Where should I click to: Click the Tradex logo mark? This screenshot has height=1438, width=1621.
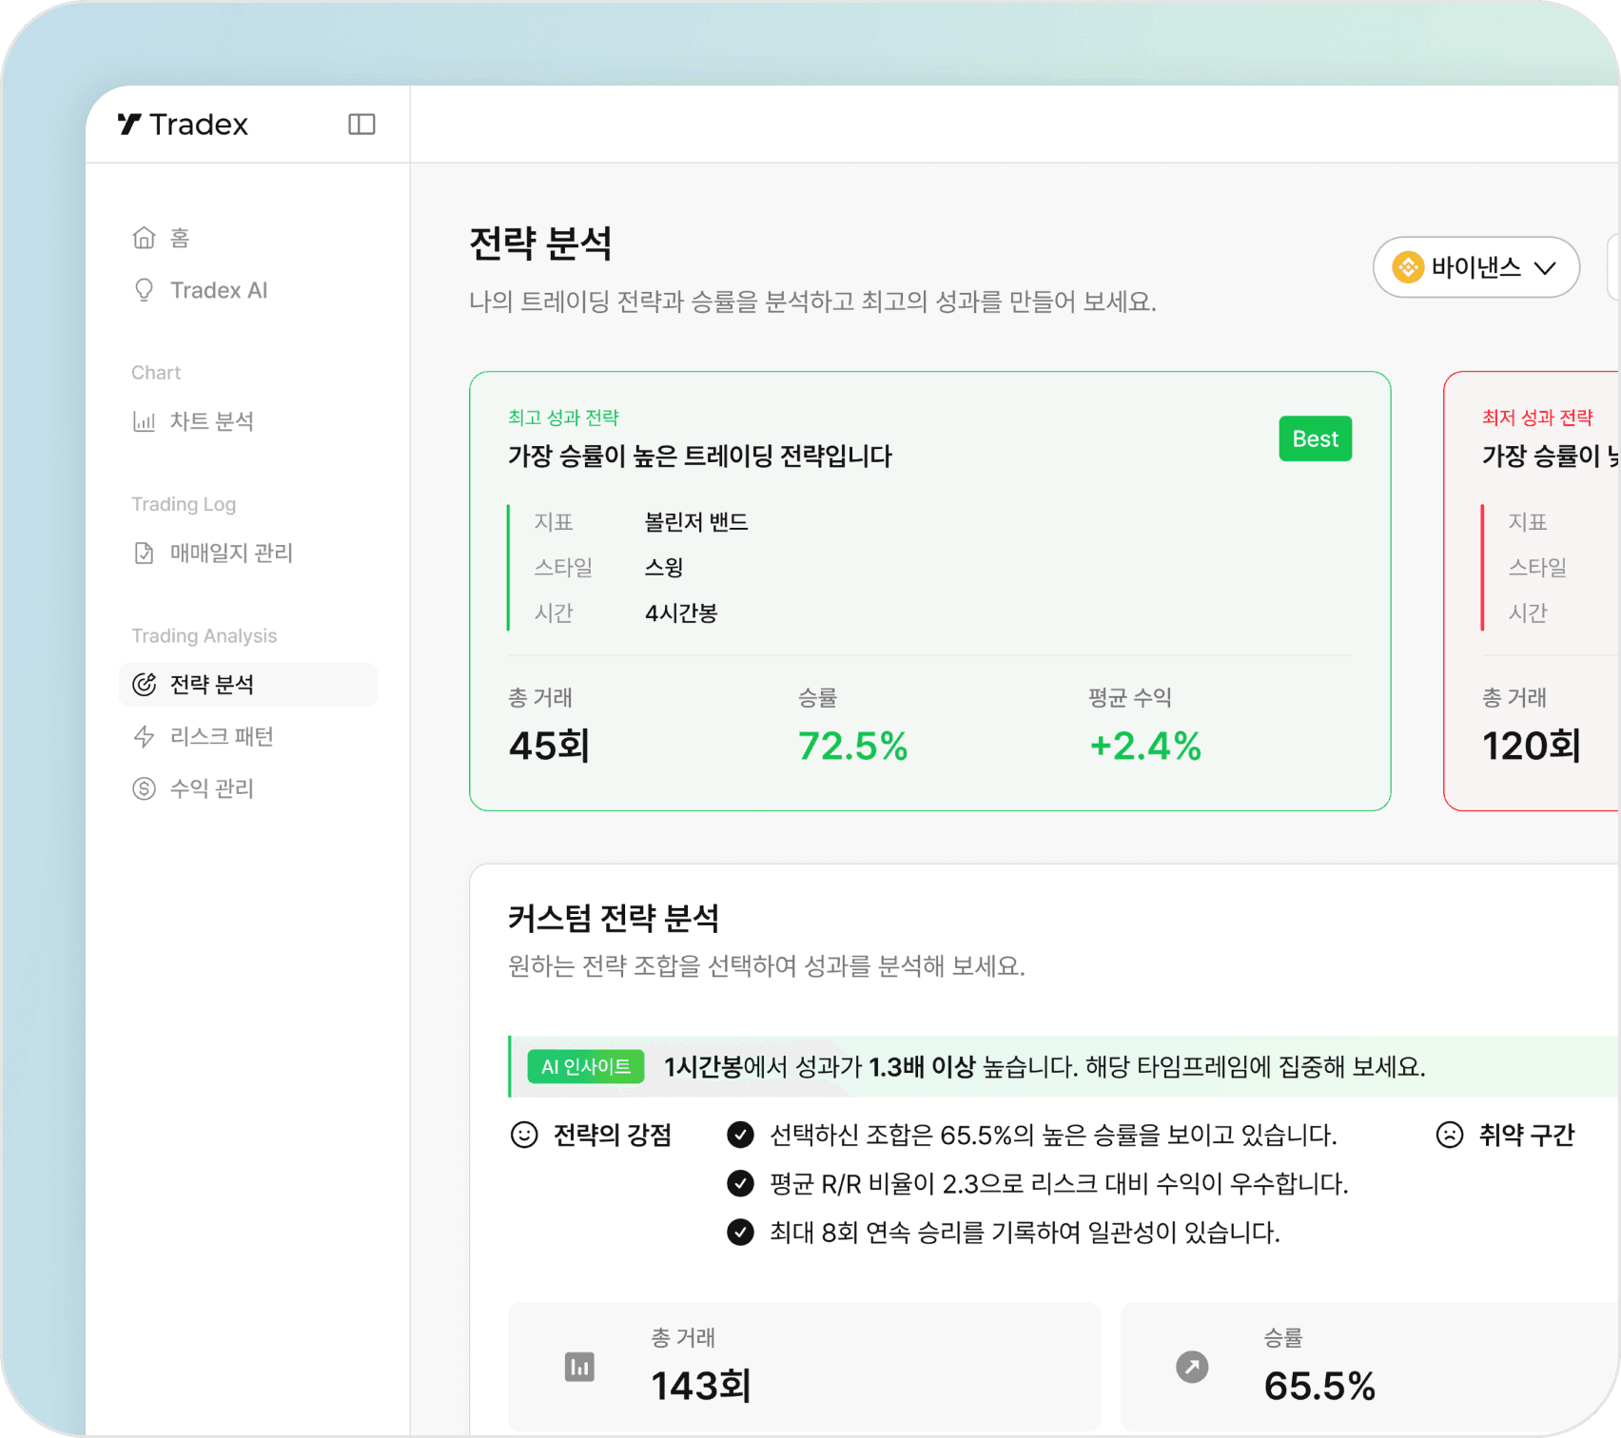[x=129, y=124]
